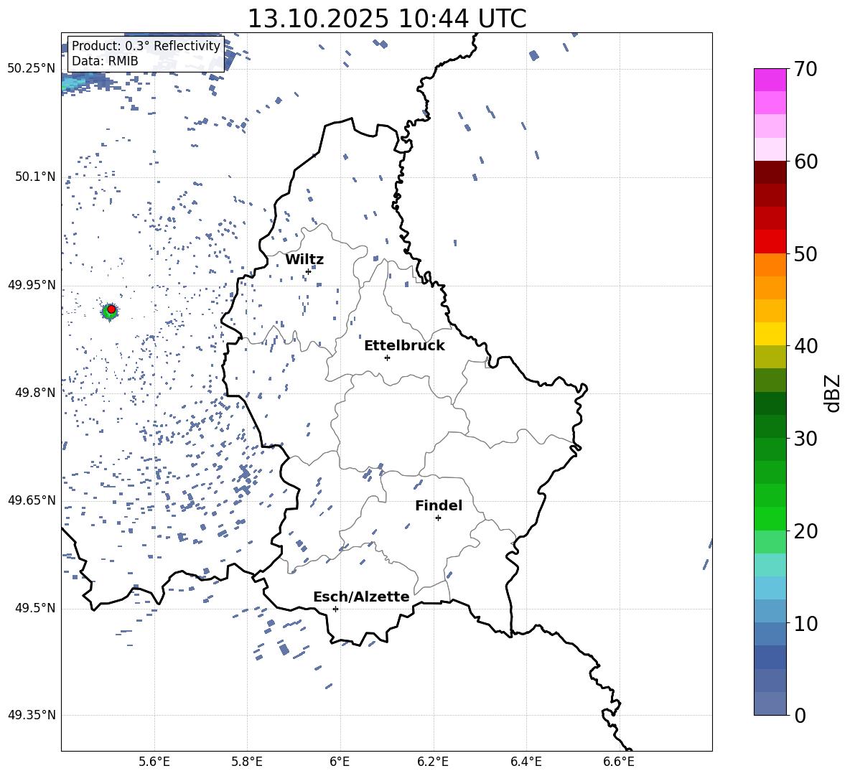Screen dimensions: 850x776
Task: Click the red radar site marker
Action: [x=111, y=309]
